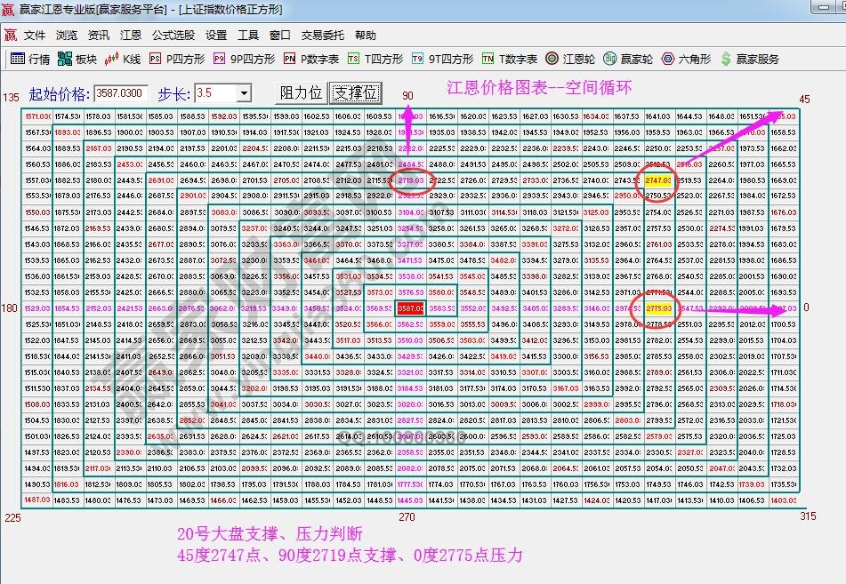Open the 江恩 menu
The height and width of the screenshot is (584, 846).
(129, 36)
